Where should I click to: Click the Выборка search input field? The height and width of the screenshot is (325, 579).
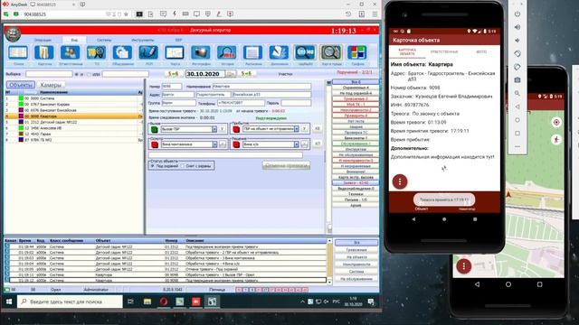pyautogui.click(x=49, y=74)
